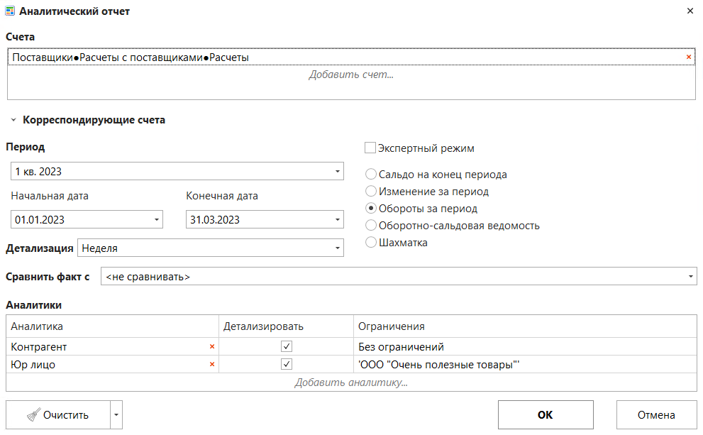
Task: Delete the Контрагент analytic using red x
Action: (211, 347)
